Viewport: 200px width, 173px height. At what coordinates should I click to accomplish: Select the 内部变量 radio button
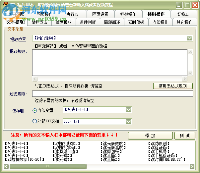[43, 110]
